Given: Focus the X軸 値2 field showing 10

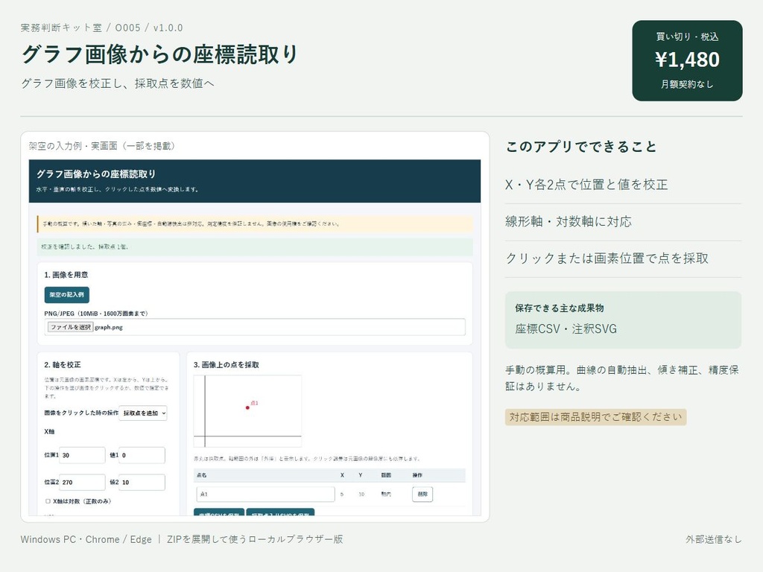Looking at the screenshot, I should [142, 483].
